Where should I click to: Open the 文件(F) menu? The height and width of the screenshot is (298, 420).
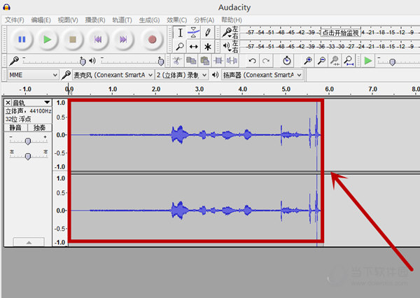pos(15,20)
